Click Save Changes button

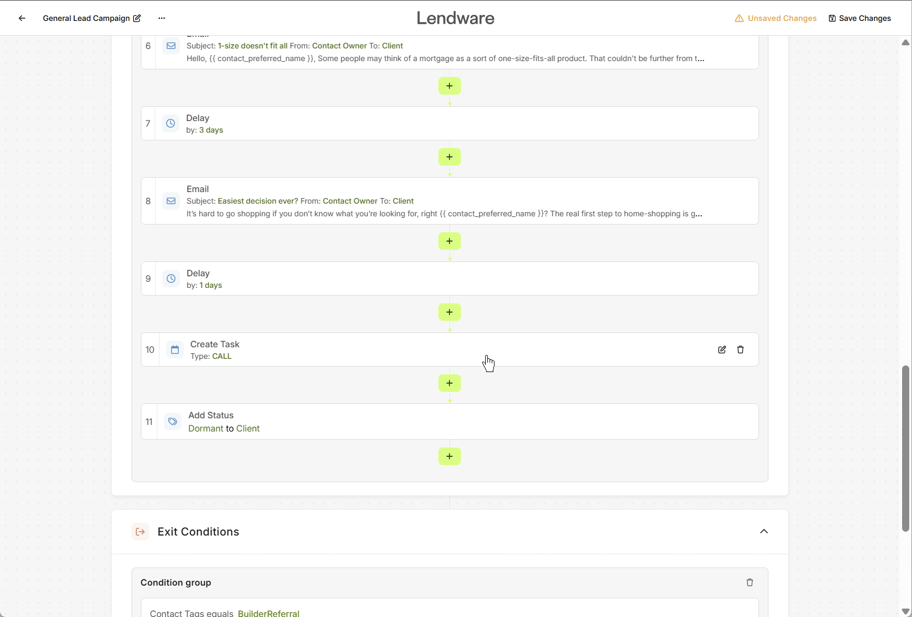coord(859,18)
